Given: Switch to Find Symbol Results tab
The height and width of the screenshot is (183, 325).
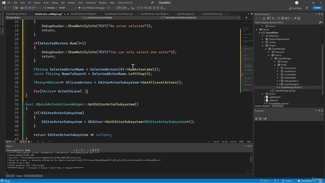Looking at the screenshot, I should pyautogui.click(x=34, y=176).
